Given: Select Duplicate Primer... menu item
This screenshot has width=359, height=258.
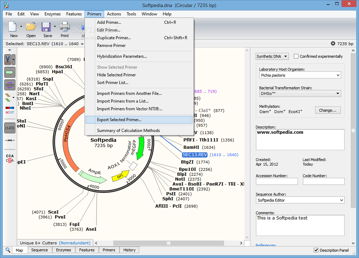Looking at the screenshot, I should click(x=139, y=38).
